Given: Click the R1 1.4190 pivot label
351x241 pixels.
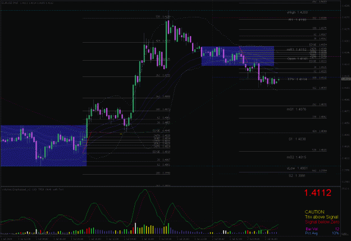Looking at the screenshot, I should (x=297, y=20).
